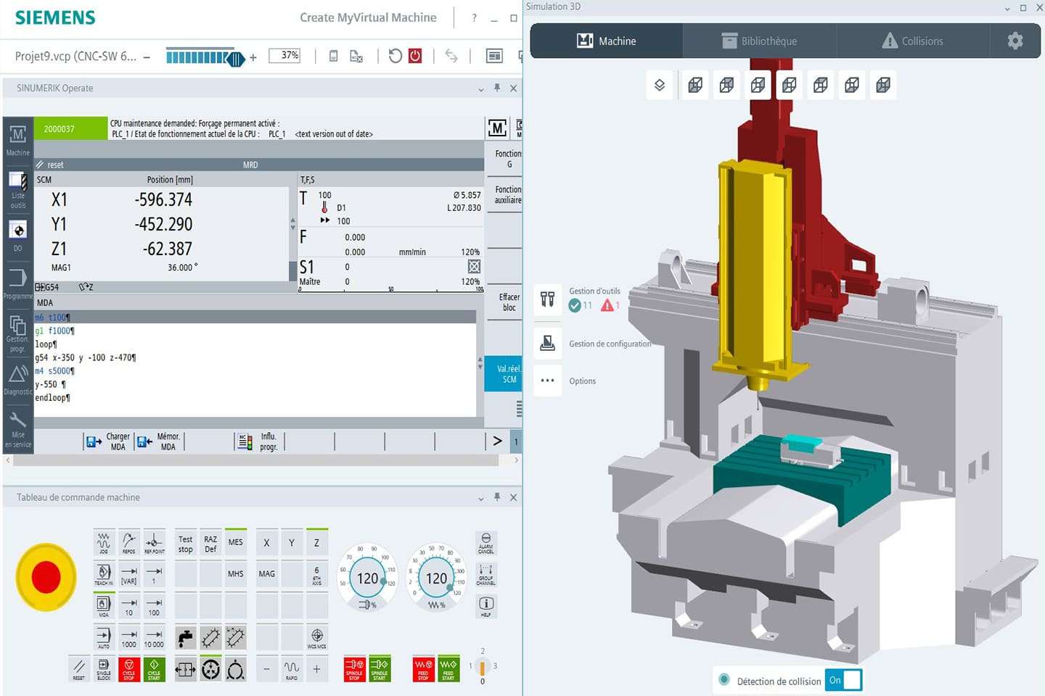Screen dimensions: 1045x696
Task: Activate REF.POINT mode button
Action: tap(154, 543)
